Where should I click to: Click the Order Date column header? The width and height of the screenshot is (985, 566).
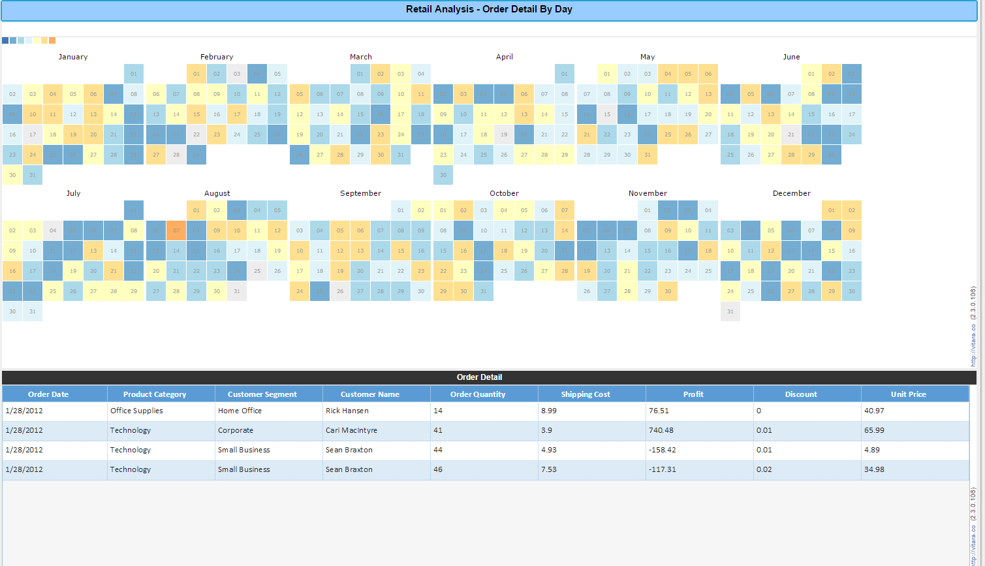(x=48, y=394)
